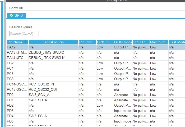Sort by GPIO output level column header
This screenshot has height=127, width=185.
coord(105,42)
